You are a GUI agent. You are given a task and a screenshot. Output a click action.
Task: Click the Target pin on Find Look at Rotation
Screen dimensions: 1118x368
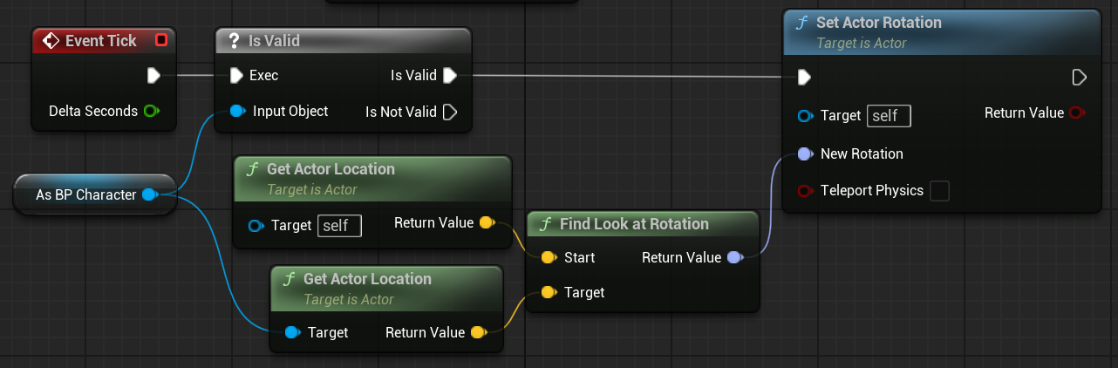549,292
